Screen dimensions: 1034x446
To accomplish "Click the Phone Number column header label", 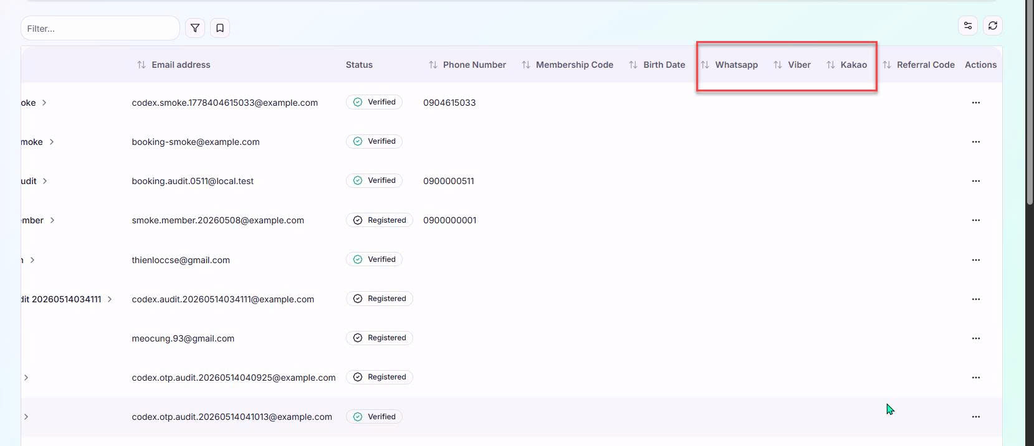I will pos(474,65).
